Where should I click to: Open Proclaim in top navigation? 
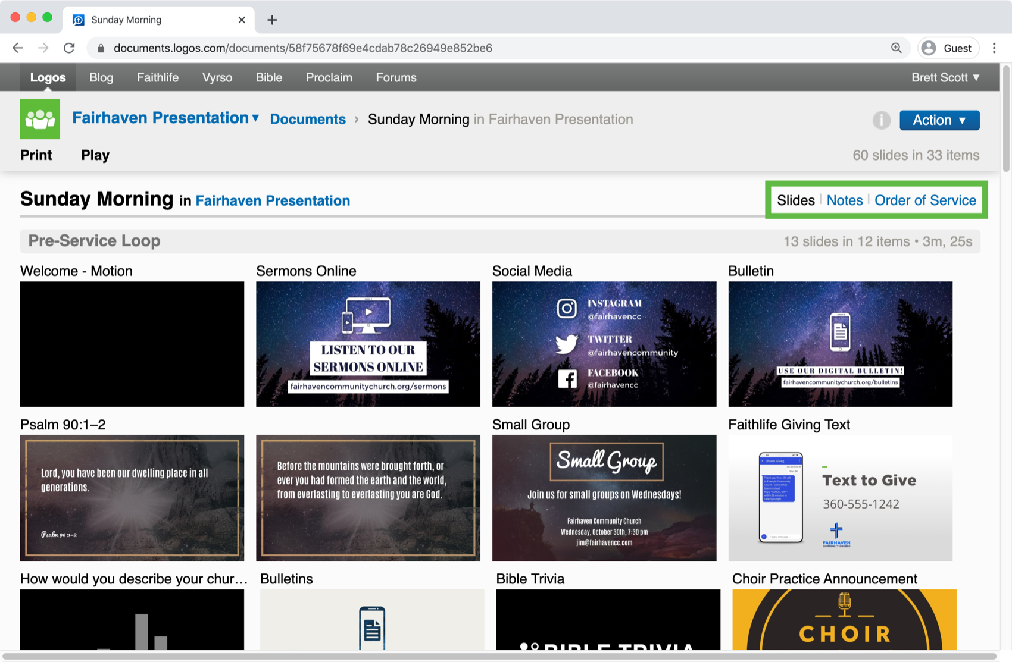[x=329, y=77]
